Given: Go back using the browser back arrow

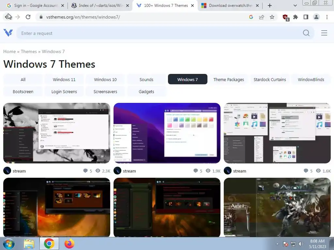Looking at the screenshot, I should [x=8, y=17].
